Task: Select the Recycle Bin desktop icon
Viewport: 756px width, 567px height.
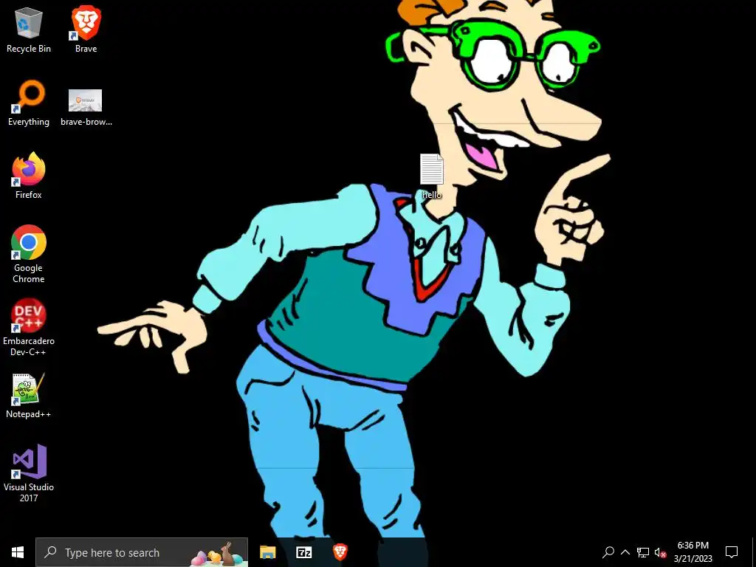Action: 29,30
